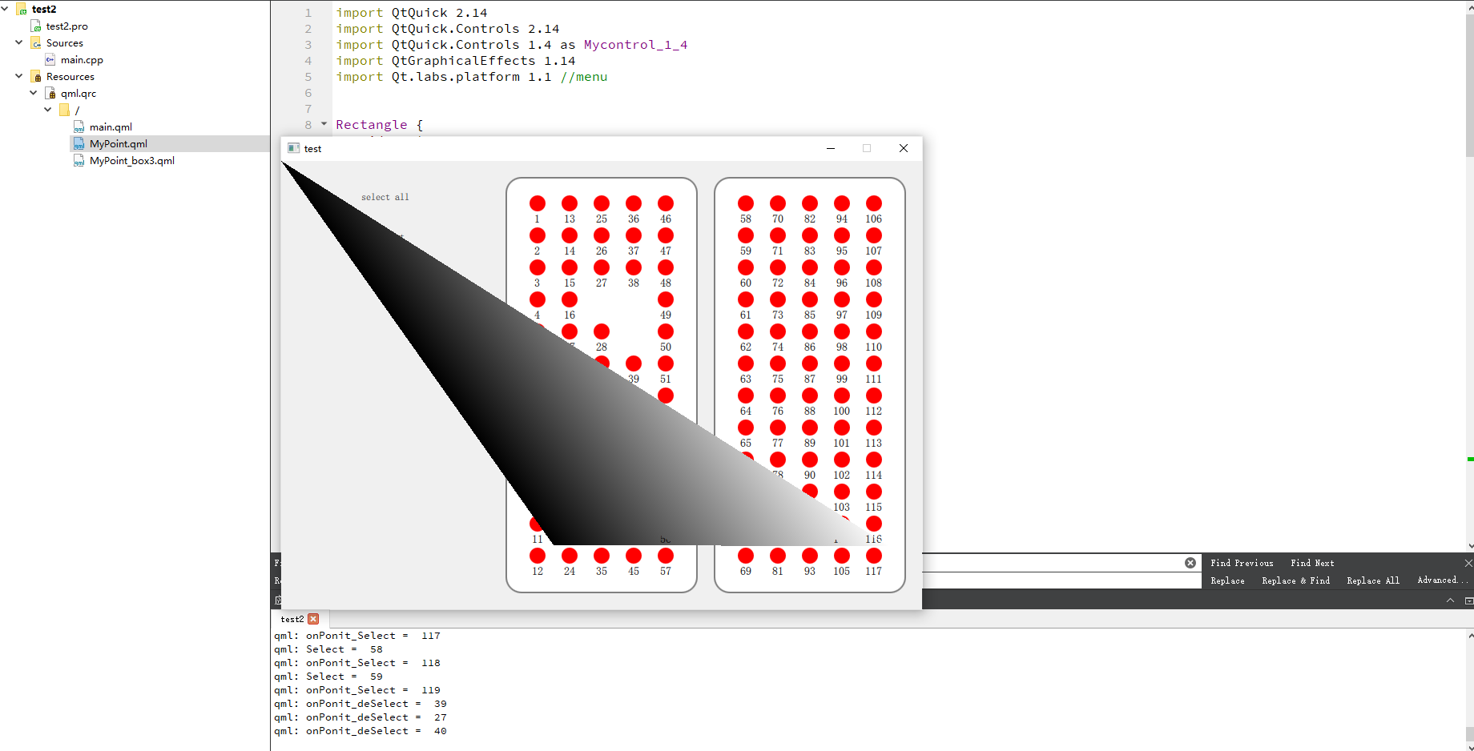Viewport: 1474px width, 751px height.
Task: Click the green marker in the editor scrollbar
Action: (x=1469, y=460)
